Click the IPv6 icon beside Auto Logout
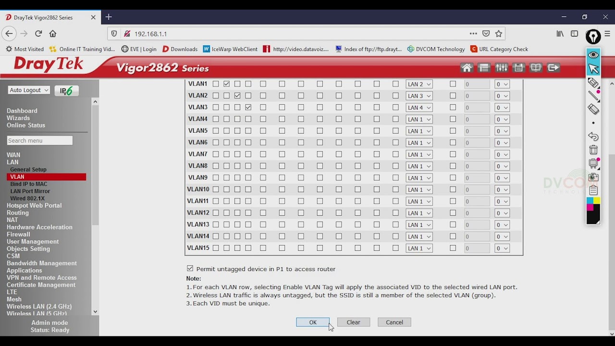This screenshot has width=615, height=346. tap(67, 90)
